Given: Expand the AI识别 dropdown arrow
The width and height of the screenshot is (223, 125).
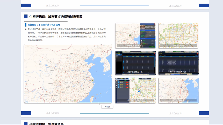Looking at the screenshot, I should (112, 107).
